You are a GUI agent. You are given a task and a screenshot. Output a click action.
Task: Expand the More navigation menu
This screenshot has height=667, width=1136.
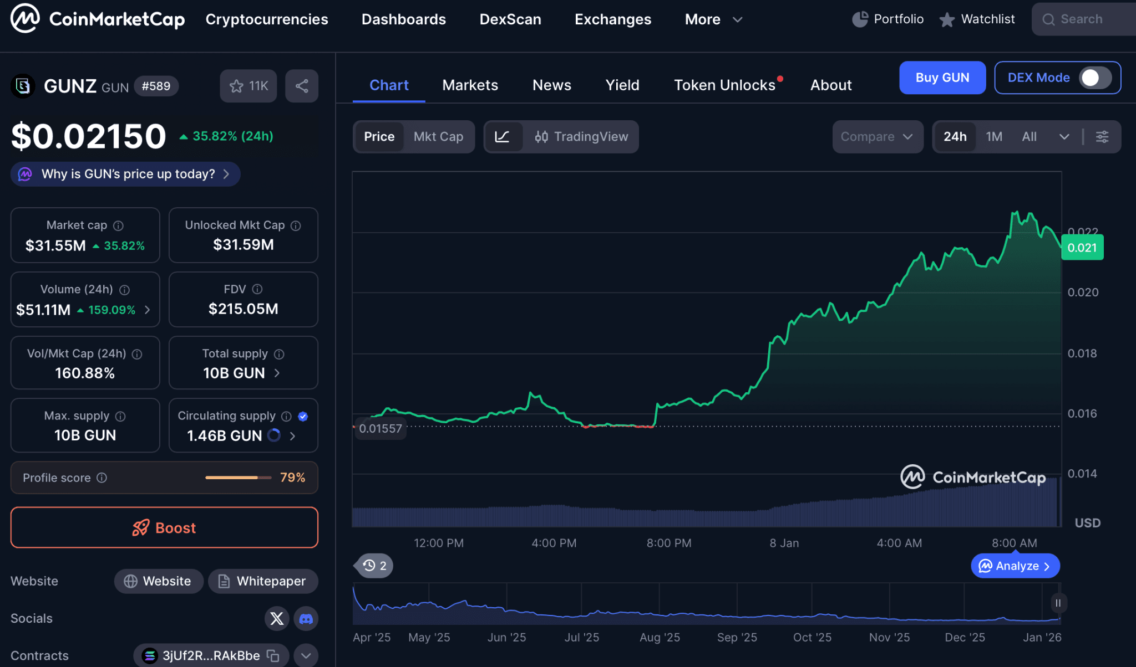pos(713,19)
